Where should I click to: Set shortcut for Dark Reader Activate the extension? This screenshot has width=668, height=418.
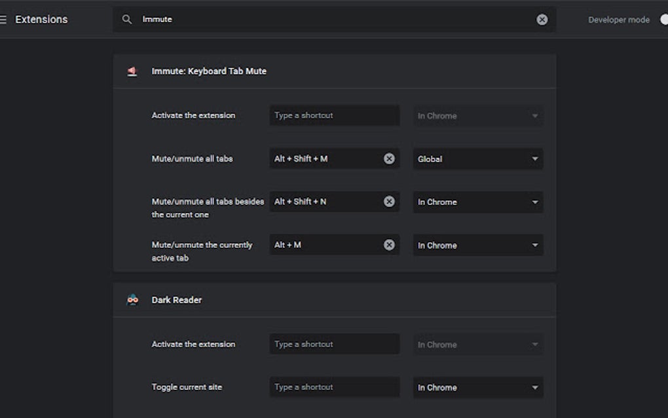pos(334,344)
